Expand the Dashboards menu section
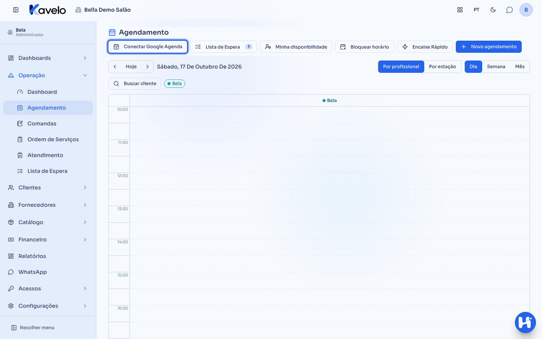Screen dimensions: 542x339 (x=48, y=58)
